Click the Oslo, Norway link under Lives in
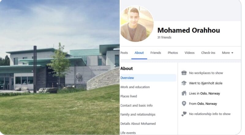 (210, 93)
